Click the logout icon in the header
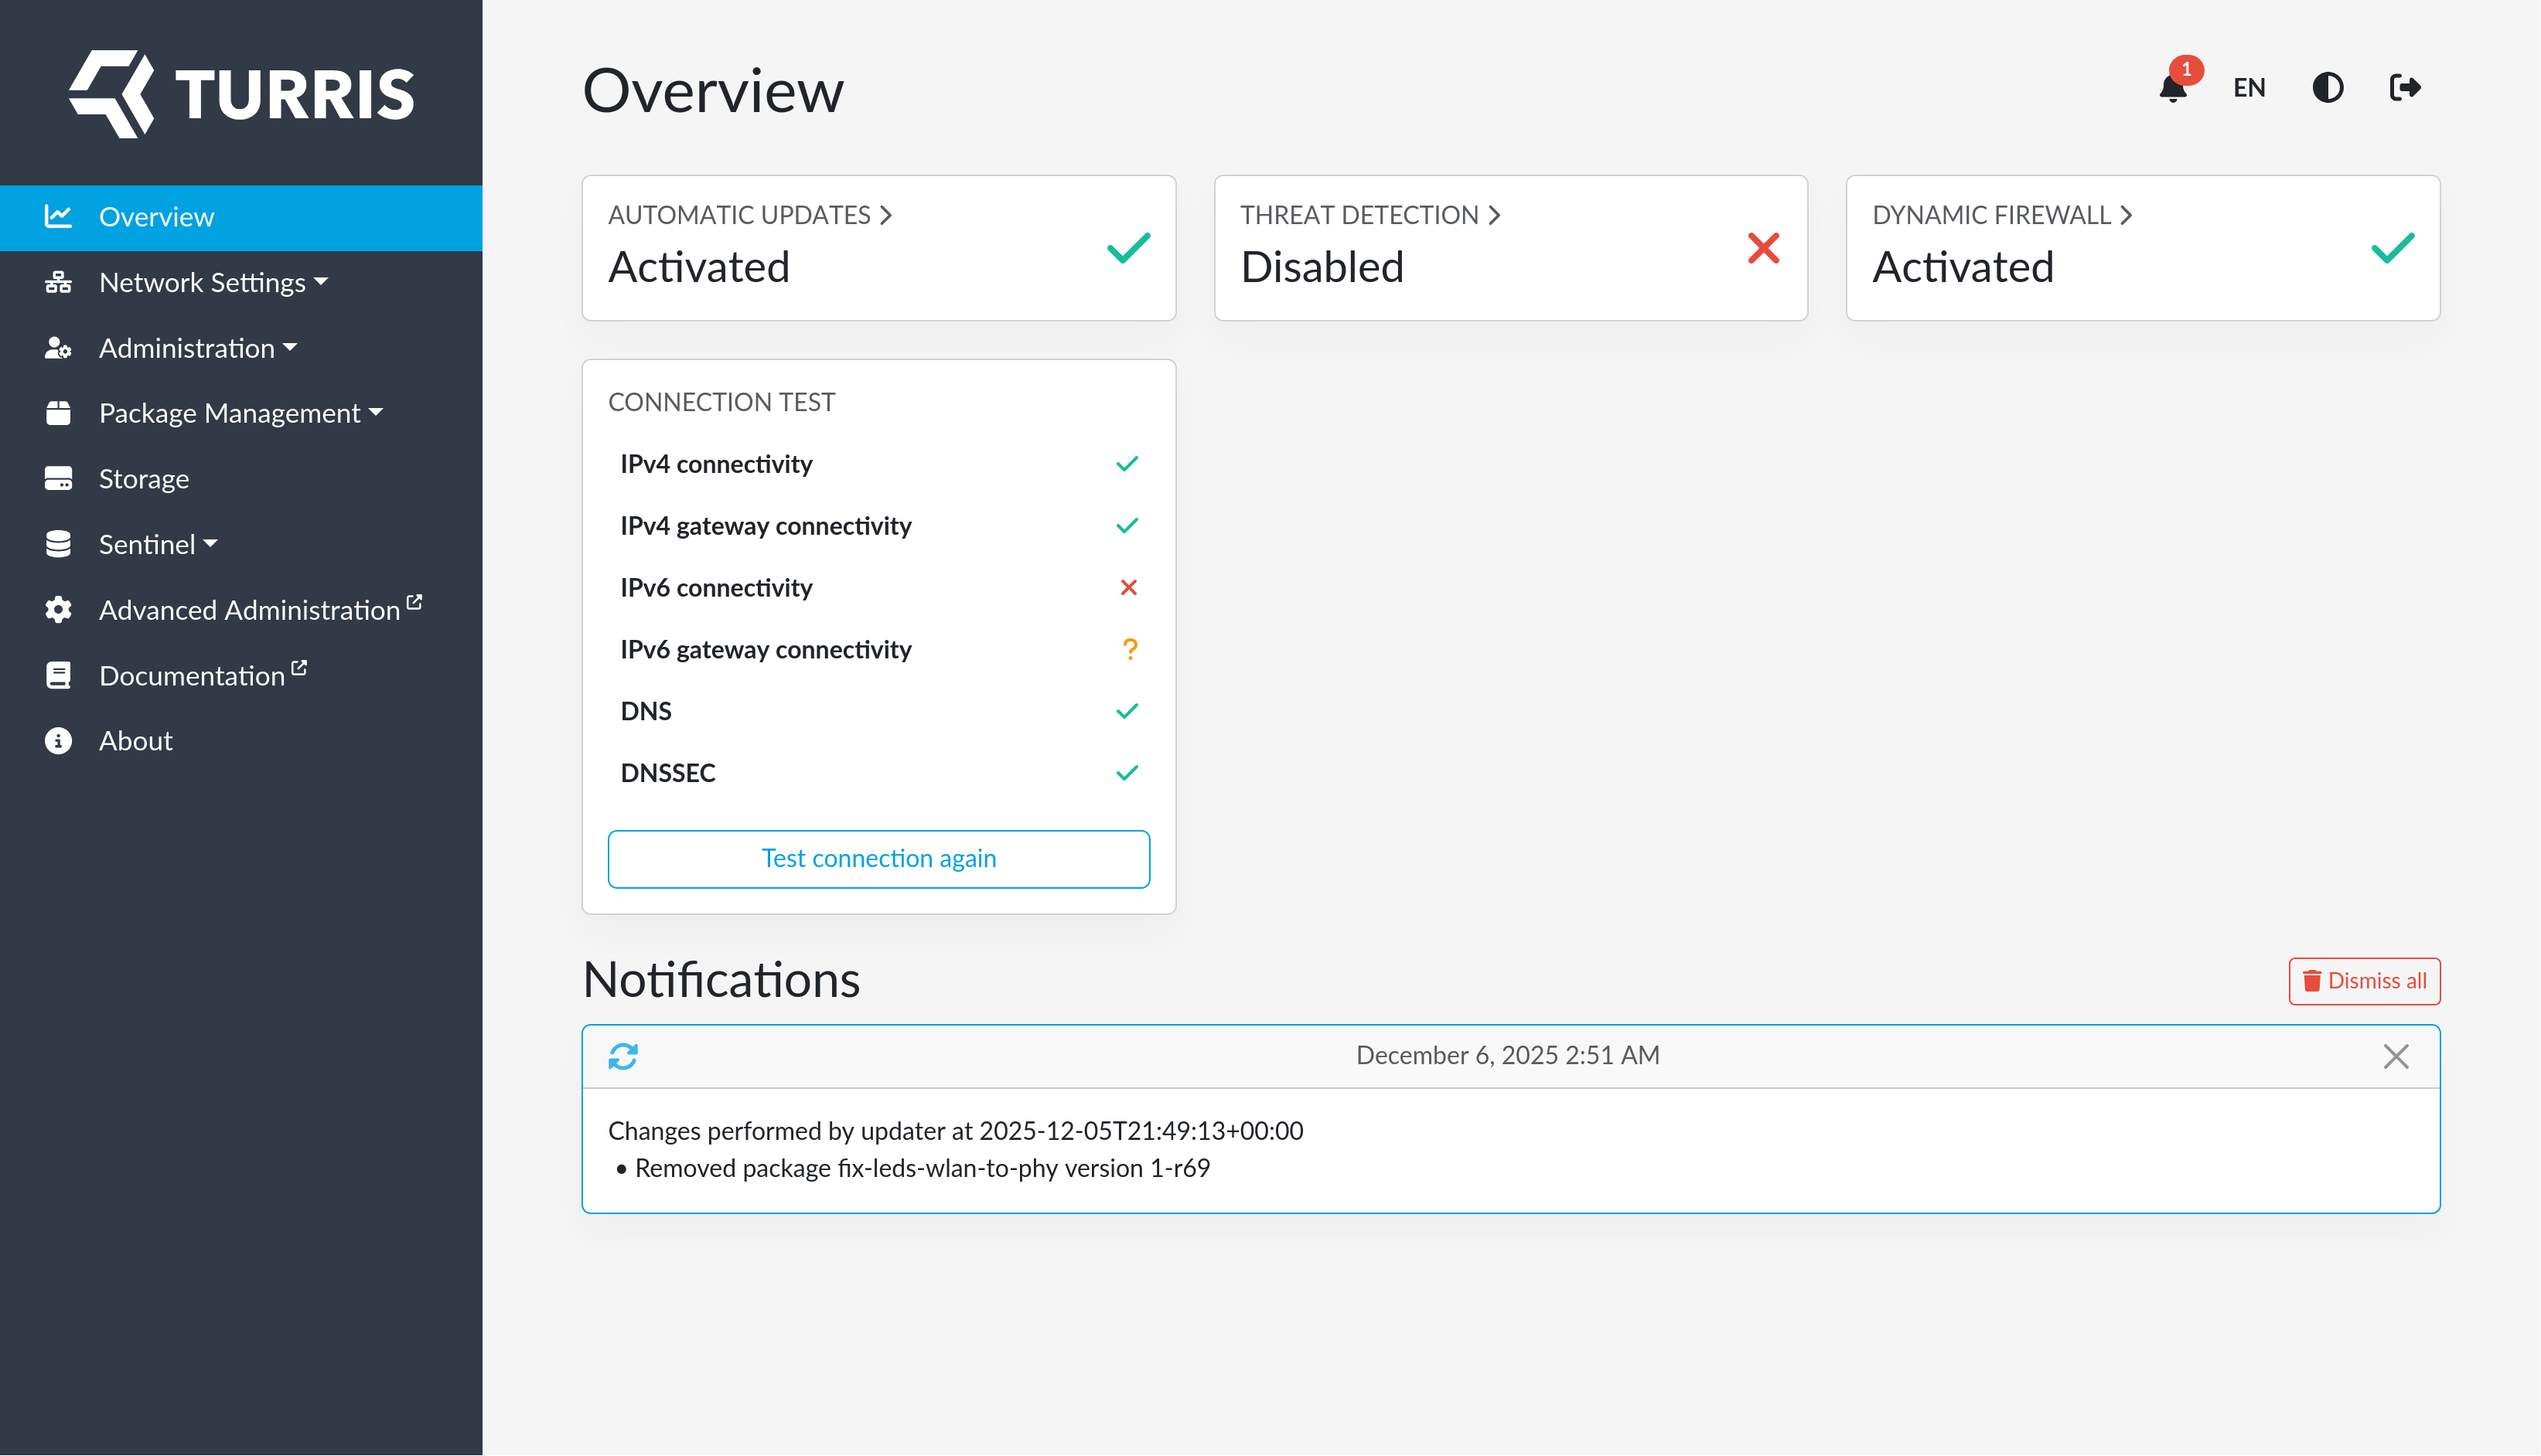Screen dimensions: 2541x1456 coord(2405,87)
